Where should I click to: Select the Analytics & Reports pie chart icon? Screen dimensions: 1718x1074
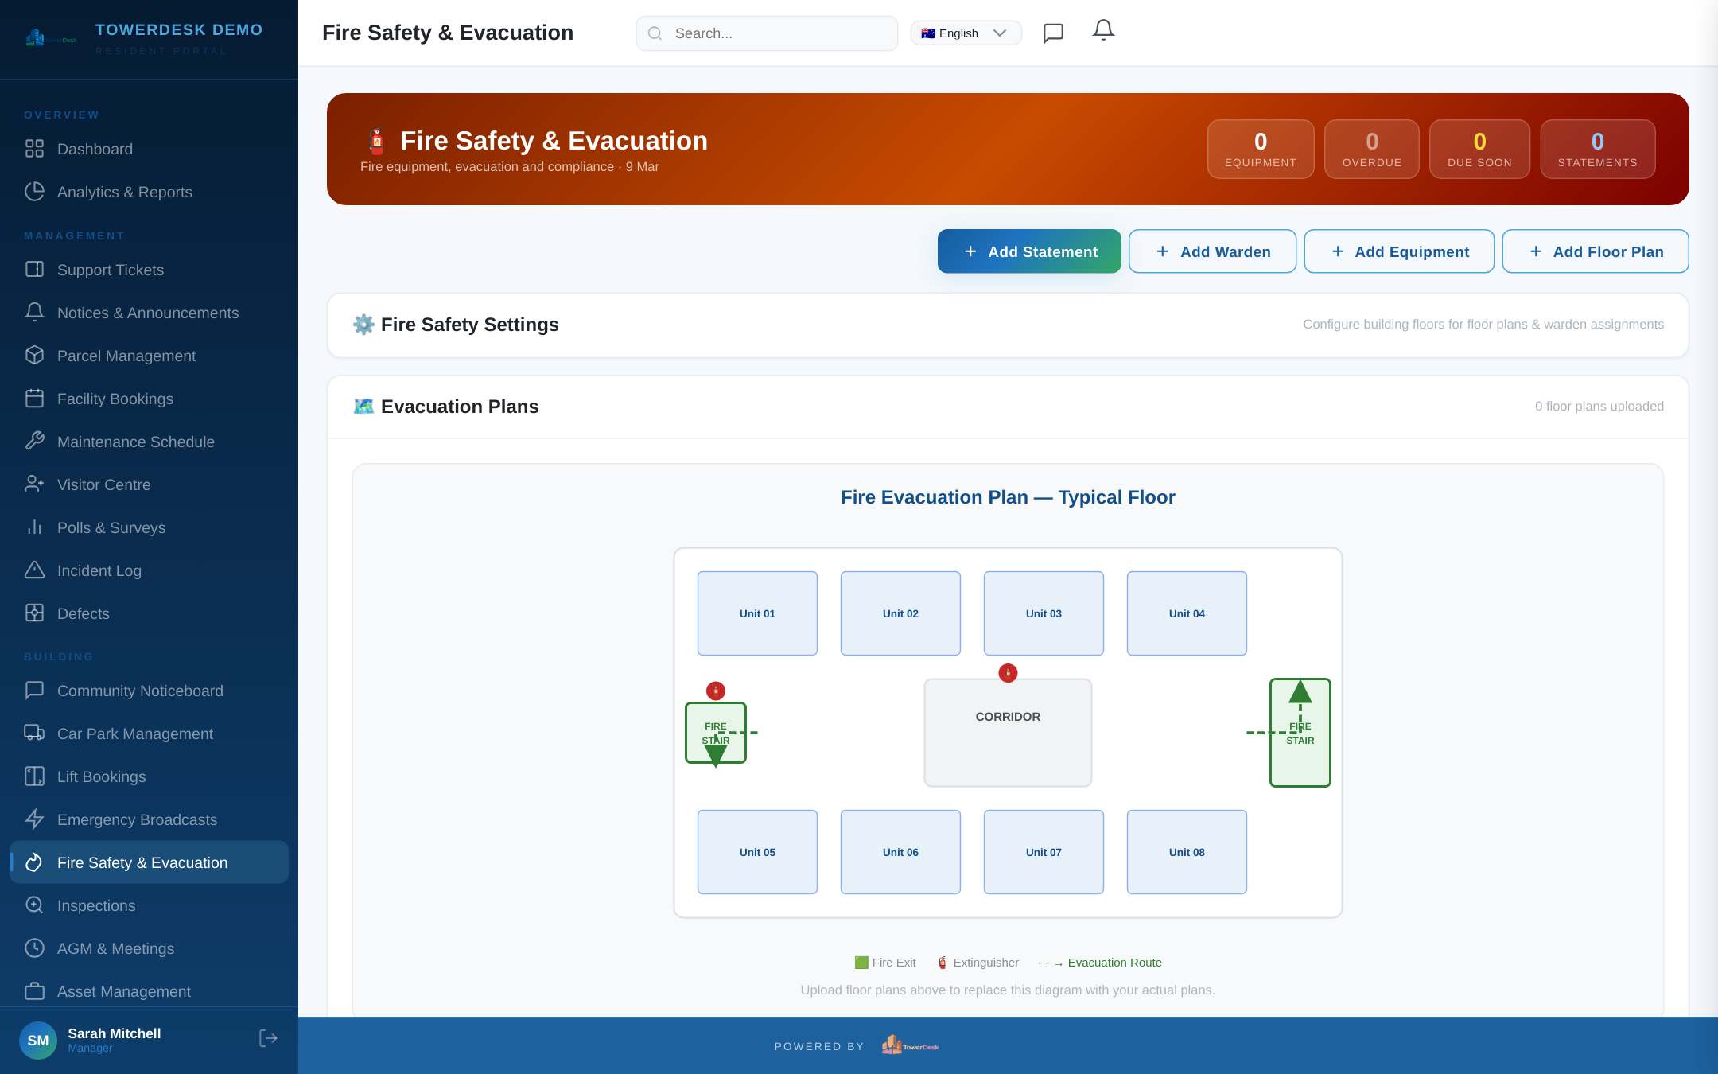coord(35,192)
